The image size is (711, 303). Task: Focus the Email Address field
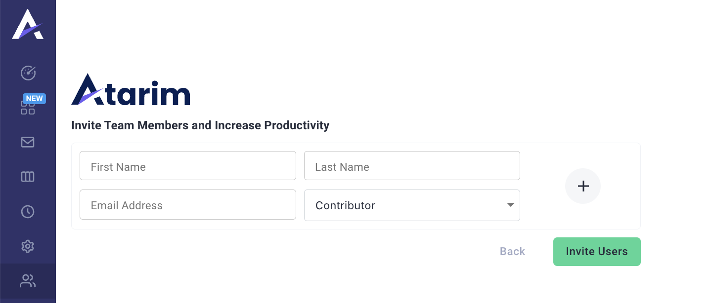(x=188, y=205)
